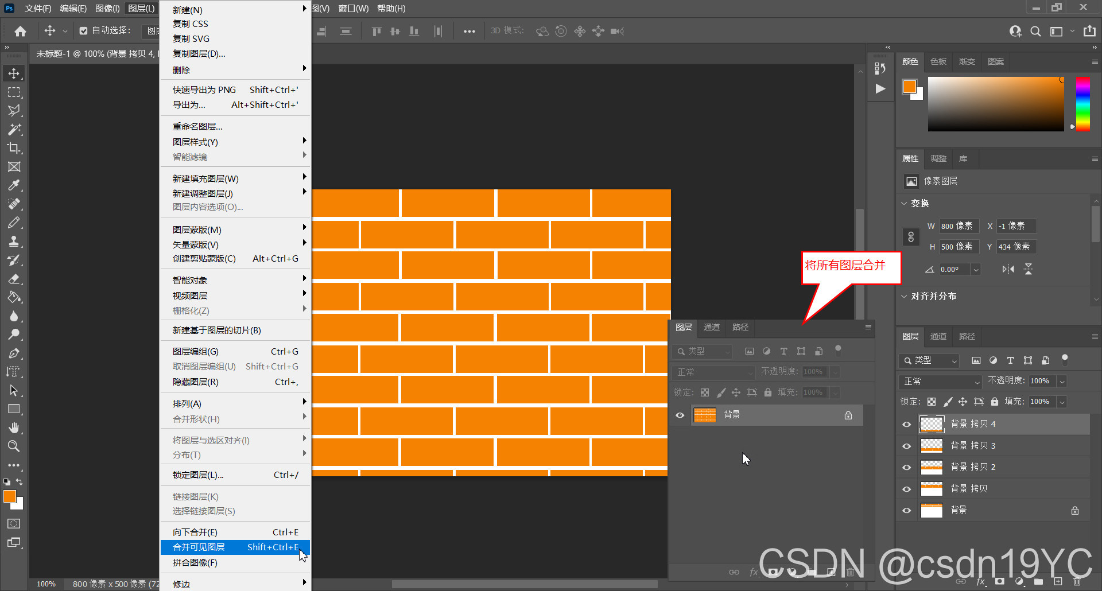Viewport: 1102px width, 591px height.
Task: Toggle the link width and height icon
Action: click(x=911, y=236)
